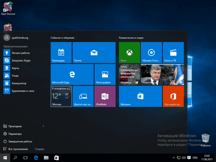This screenshot has width=216, height=162.
Task: Open the Phone Companion tile (Диспетчер те...)
Action: (x=83, y=96)
